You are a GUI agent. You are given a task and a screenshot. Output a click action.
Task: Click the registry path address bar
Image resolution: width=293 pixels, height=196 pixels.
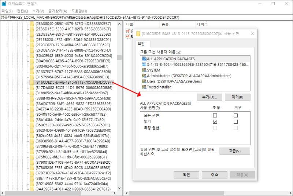tap(146, 17)
